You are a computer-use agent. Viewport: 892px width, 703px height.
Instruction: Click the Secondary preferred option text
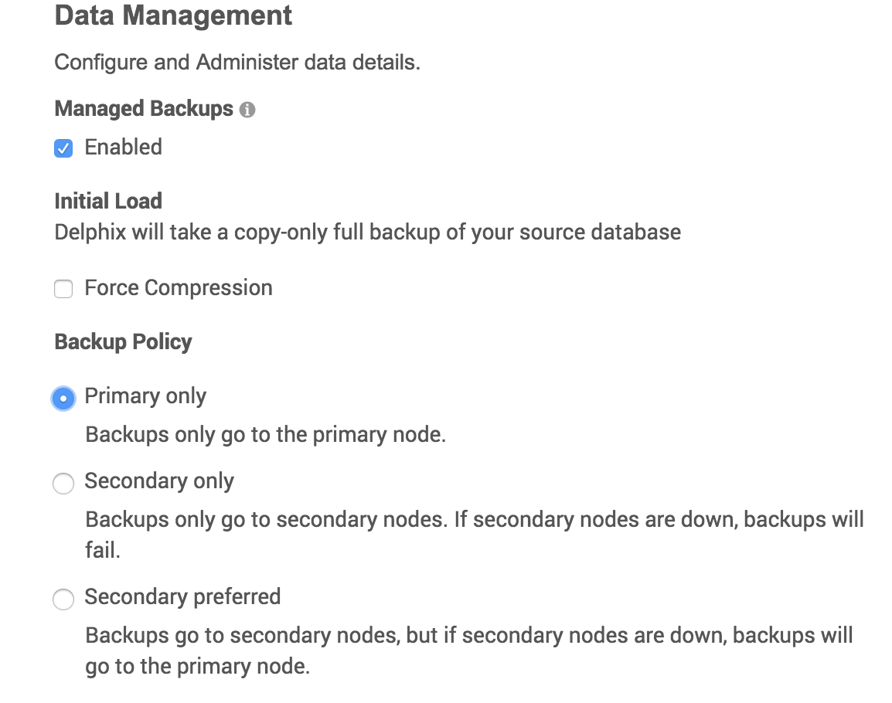(182, 597)
